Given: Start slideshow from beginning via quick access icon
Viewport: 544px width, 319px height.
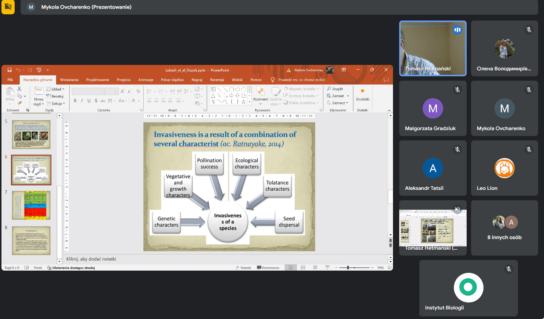Looking at the screenshot, I should coord(39,70).
